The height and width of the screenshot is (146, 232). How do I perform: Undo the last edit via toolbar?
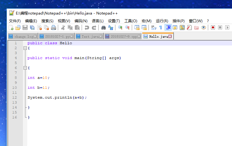[87, 28]
